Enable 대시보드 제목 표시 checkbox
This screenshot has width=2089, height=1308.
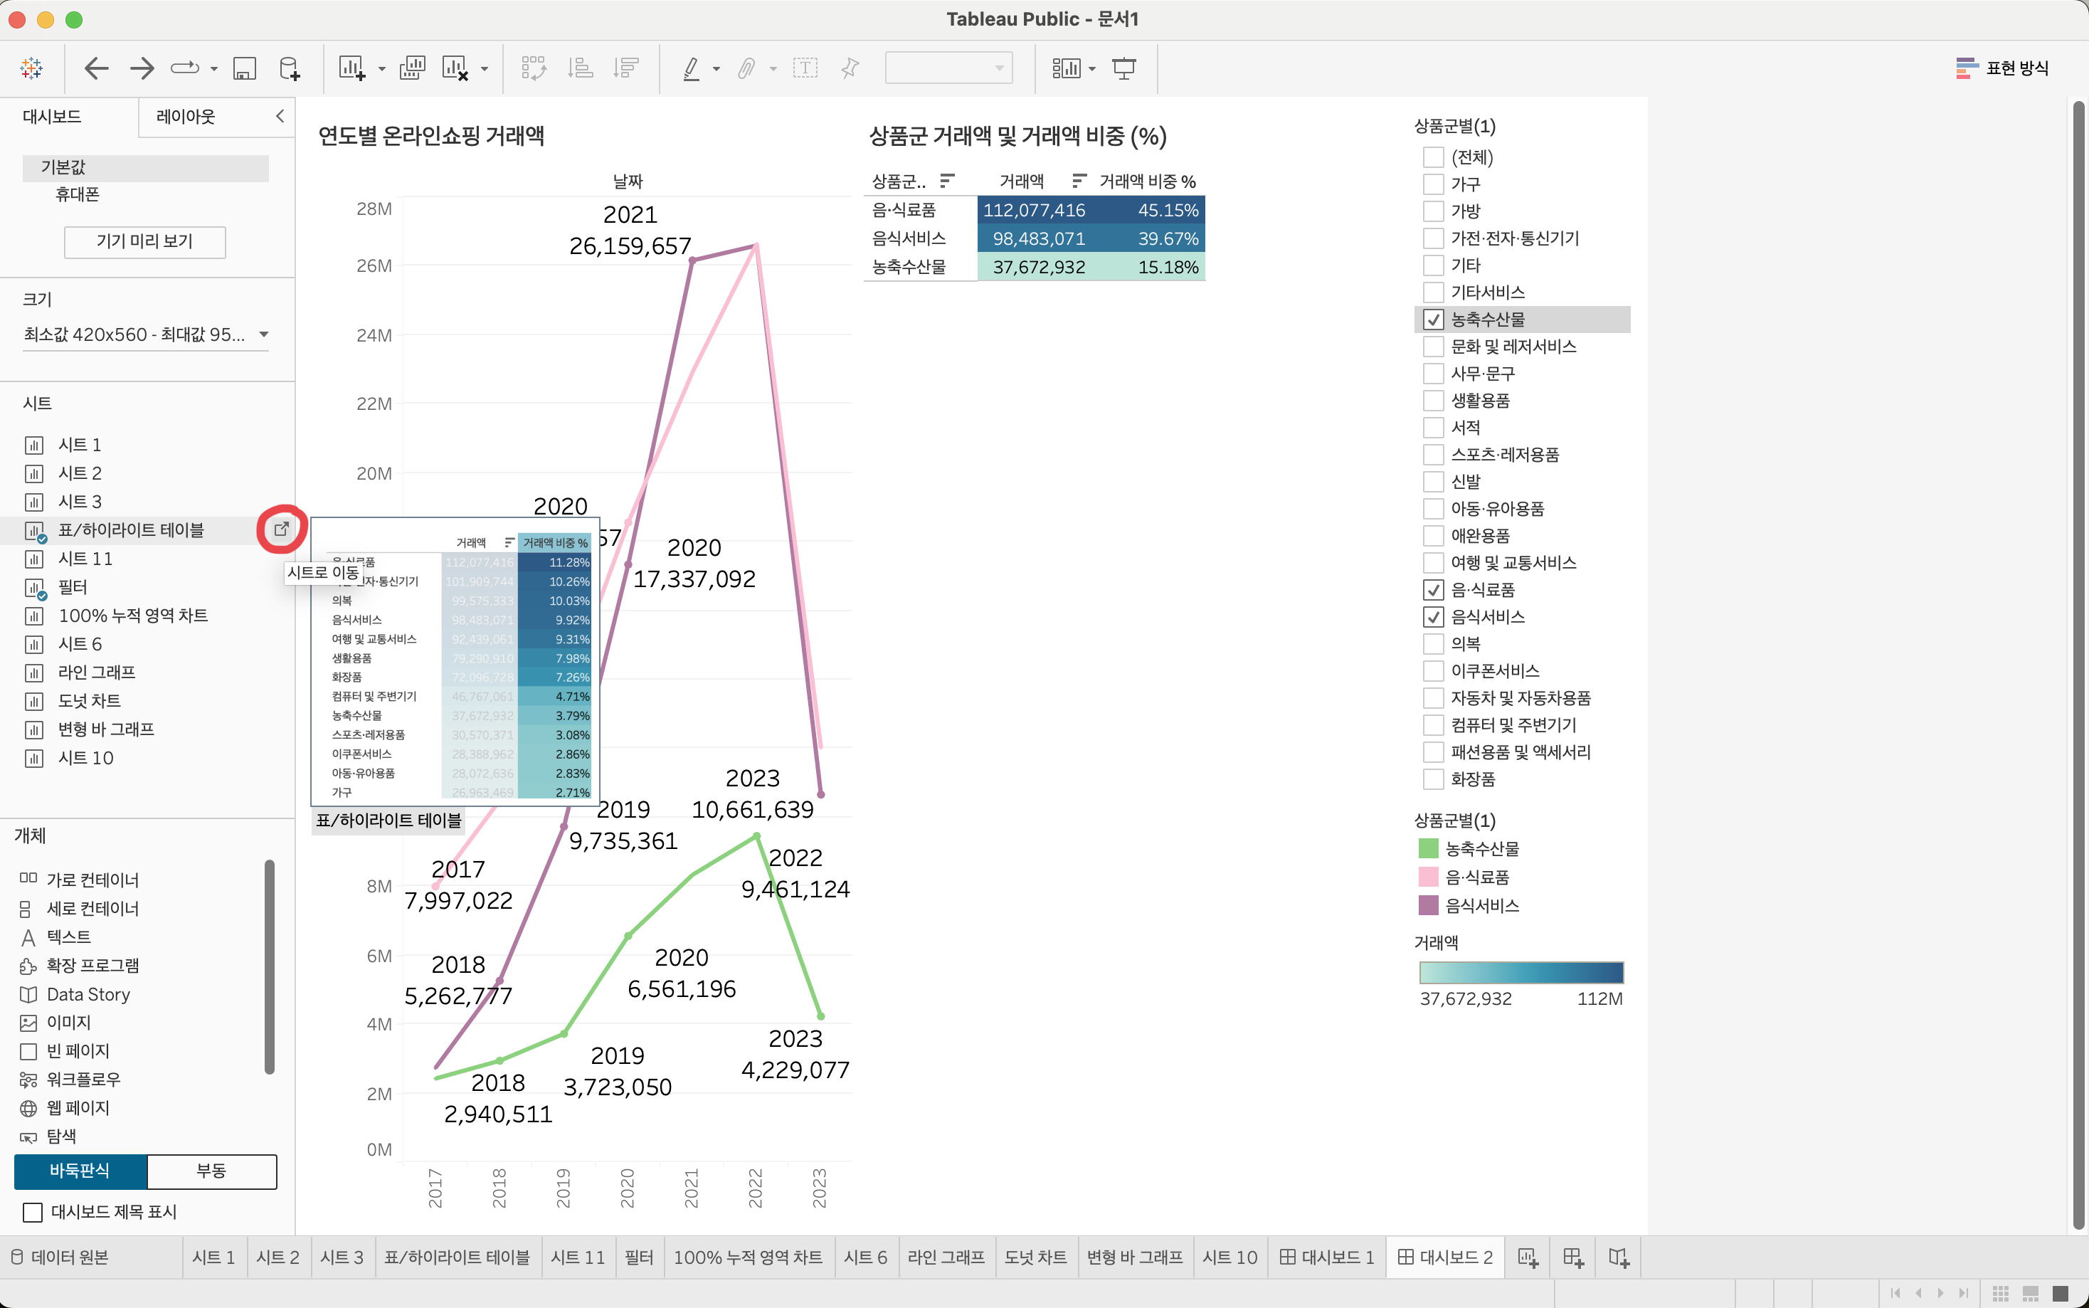click(33, 1212)
